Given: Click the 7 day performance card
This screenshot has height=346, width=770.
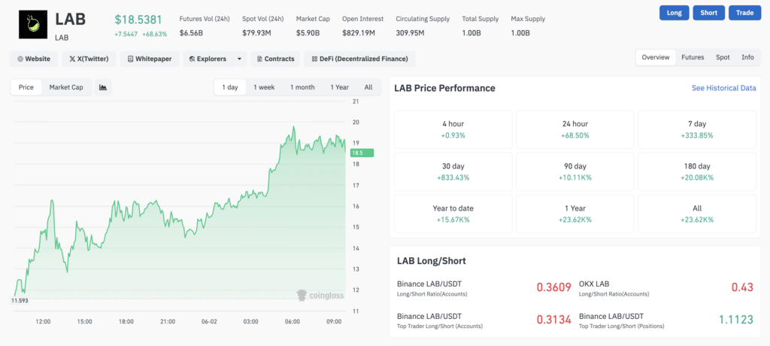Looking at the screenshot, I should click(x=697, y=129).
